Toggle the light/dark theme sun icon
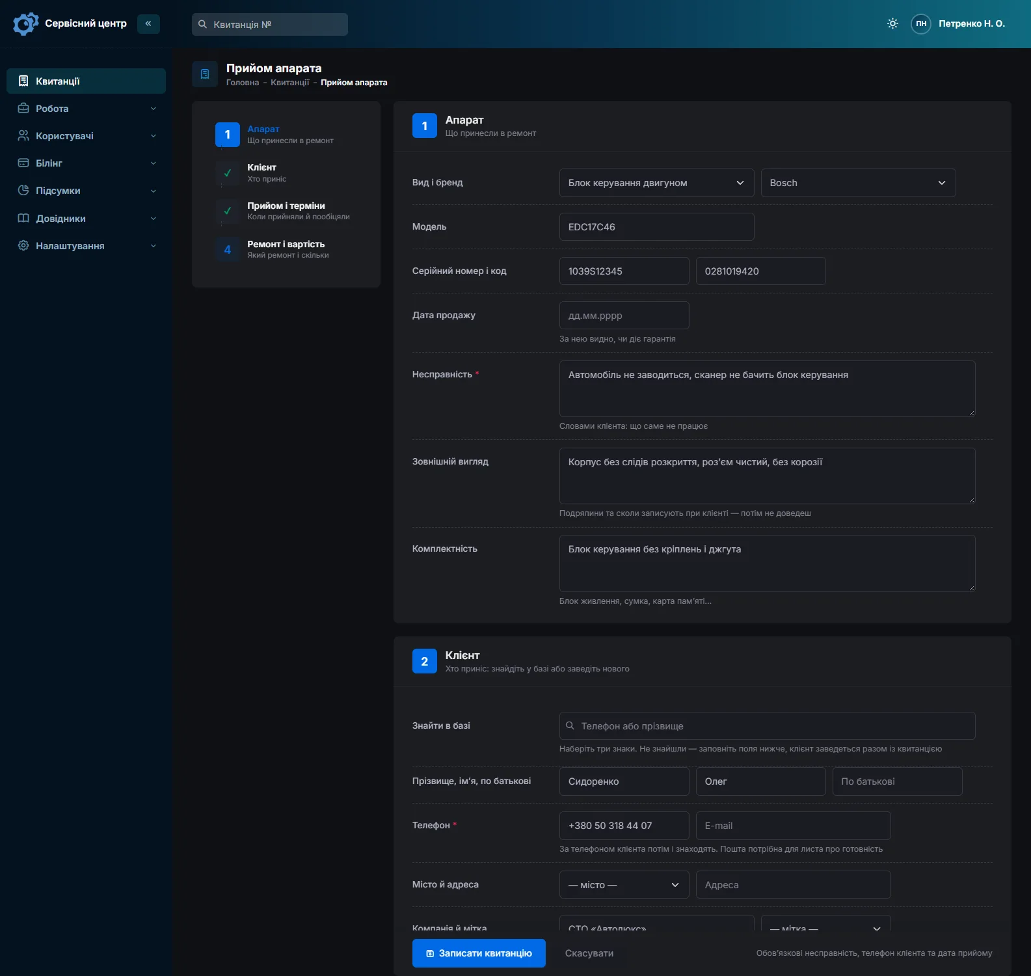 click(892, 23)
